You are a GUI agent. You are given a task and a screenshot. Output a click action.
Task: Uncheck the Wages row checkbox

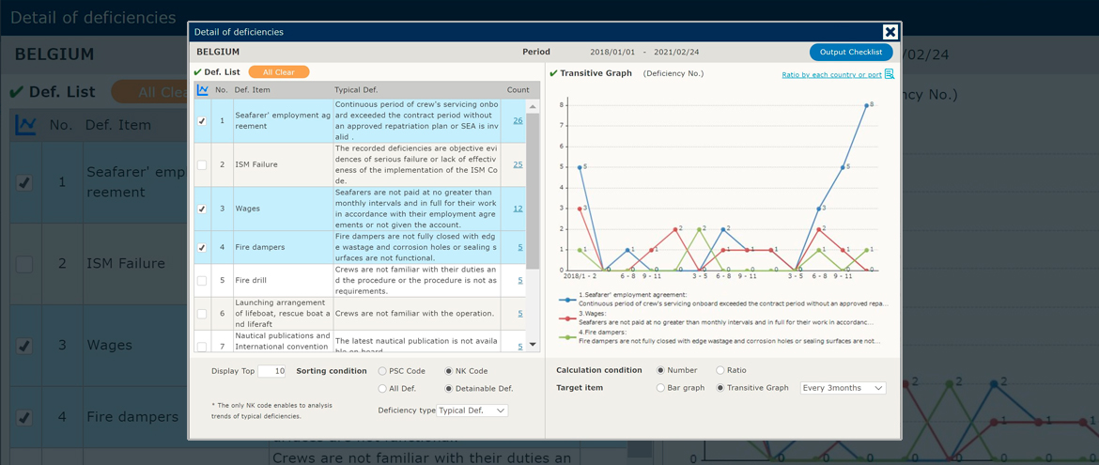coord(202,209)
